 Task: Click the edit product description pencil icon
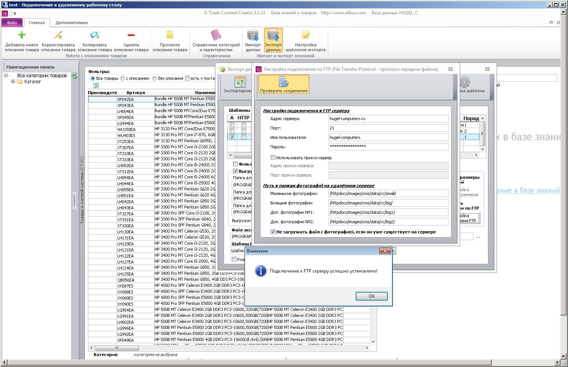coord(58,35)
